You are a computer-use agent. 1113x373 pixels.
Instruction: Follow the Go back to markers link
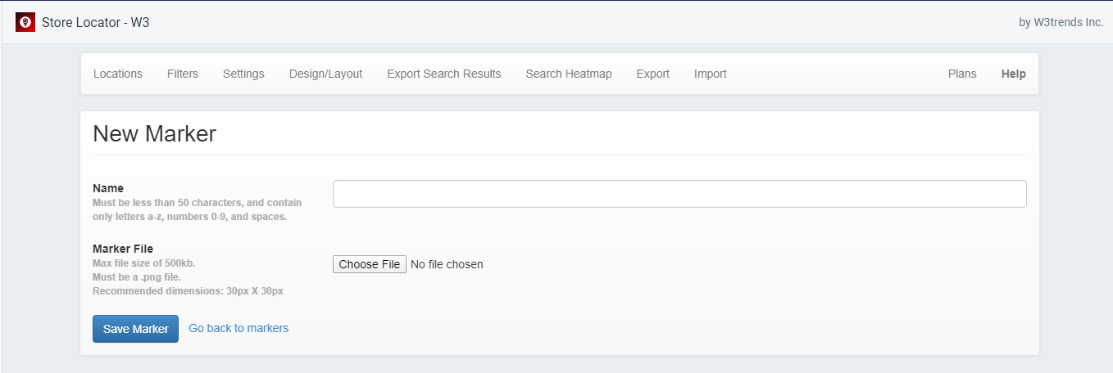click(238, 328)
